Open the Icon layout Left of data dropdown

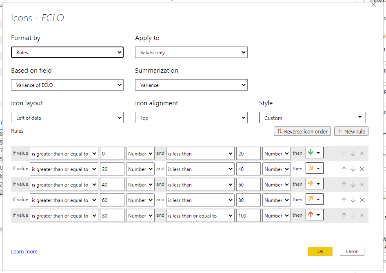(x=67, y=118)
